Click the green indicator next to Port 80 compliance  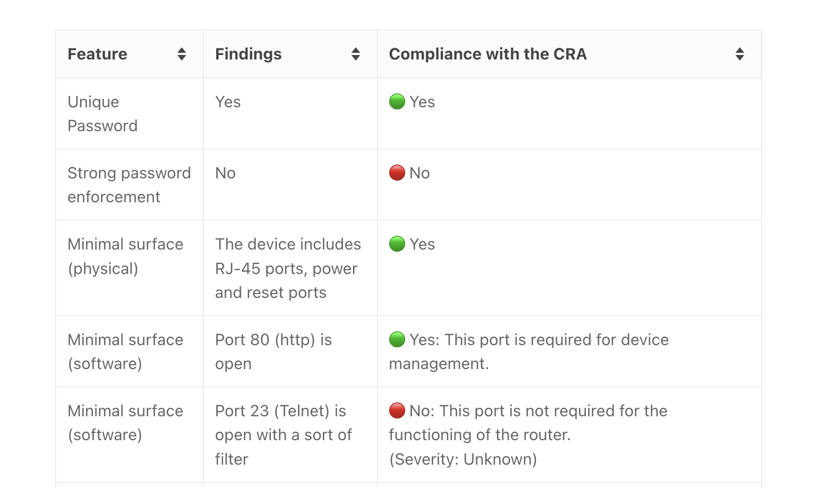click(397, 339)
